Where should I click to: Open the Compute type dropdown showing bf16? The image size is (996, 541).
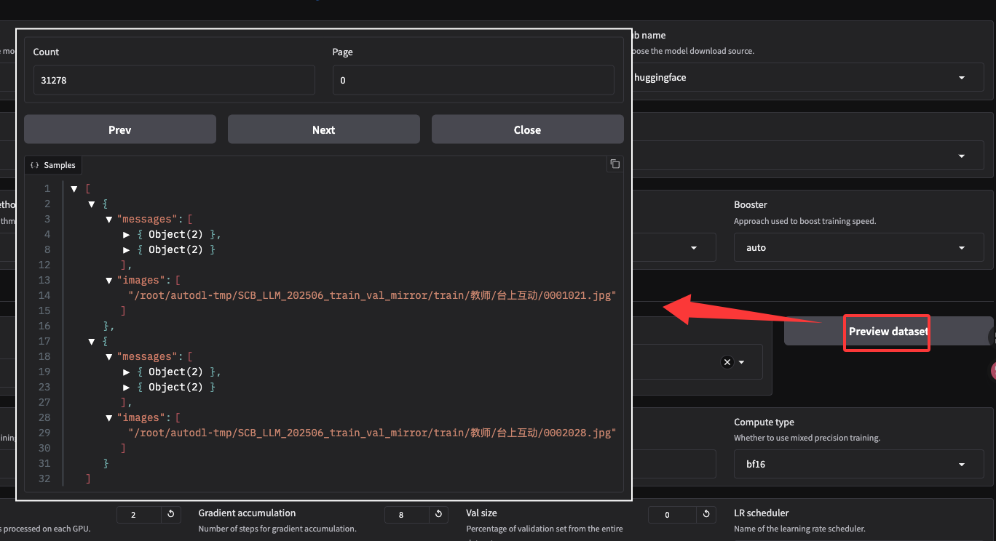[961, 465]
